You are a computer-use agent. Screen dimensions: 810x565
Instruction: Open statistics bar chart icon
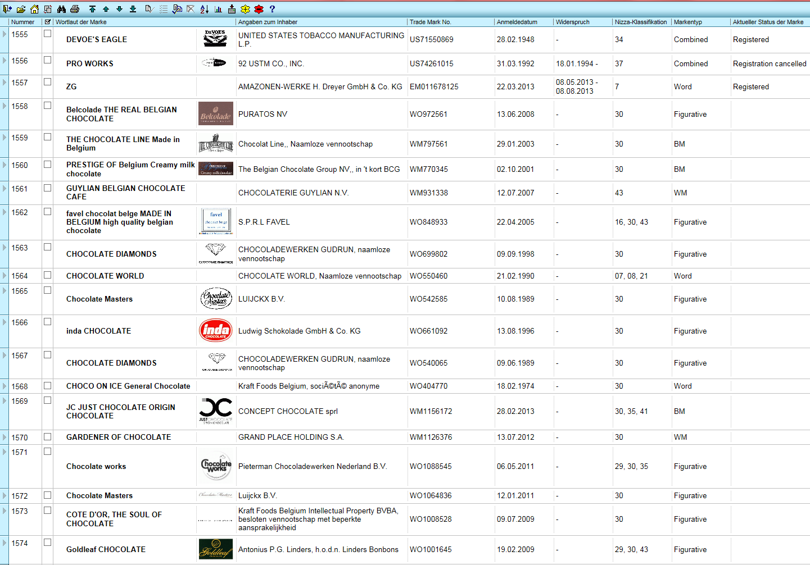pos(218,9)
